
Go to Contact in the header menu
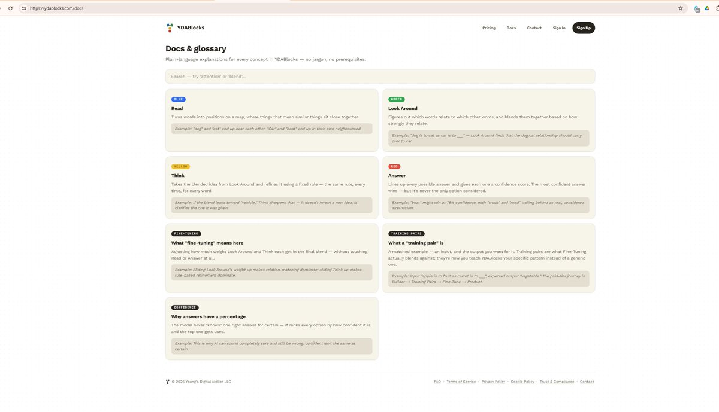coord(534,28)
